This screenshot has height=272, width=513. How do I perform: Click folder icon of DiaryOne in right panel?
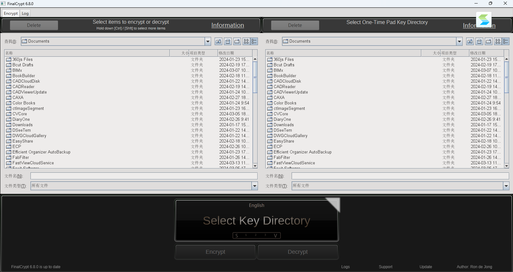[x=270, y=120]
